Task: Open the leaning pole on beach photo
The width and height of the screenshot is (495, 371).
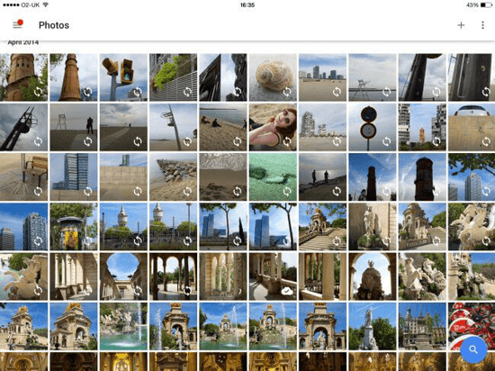Action: tap(173, 127)
